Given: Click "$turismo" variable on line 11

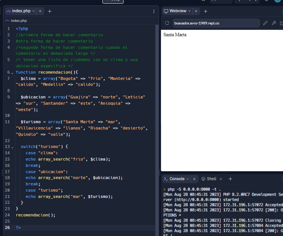Looking at the screenshot, I should pos(31,122).
